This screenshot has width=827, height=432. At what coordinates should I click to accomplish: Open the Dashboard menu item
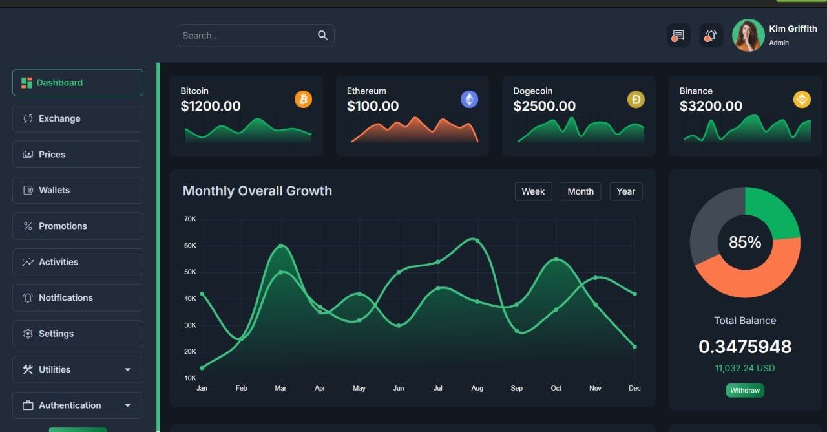pyautogui.click(x=78, y=83)
